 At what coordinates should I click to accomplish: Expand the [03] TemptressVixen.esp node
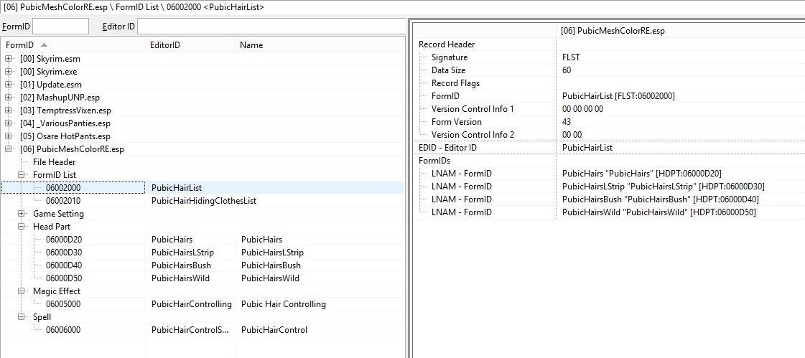coord(8,110)
